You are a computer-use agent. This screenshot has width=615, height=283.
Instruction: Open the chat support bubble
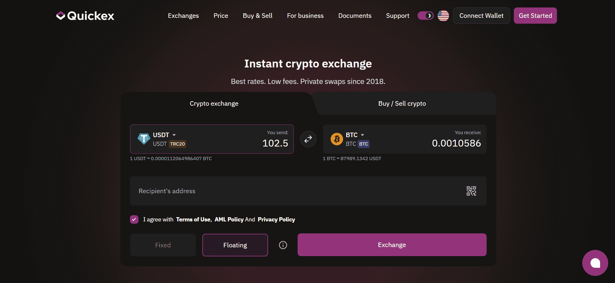pos(595,263)
